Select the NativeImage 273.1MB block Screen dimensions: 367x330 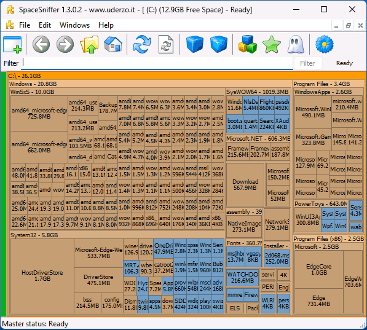pyautogui.click(x=244, y=227)
